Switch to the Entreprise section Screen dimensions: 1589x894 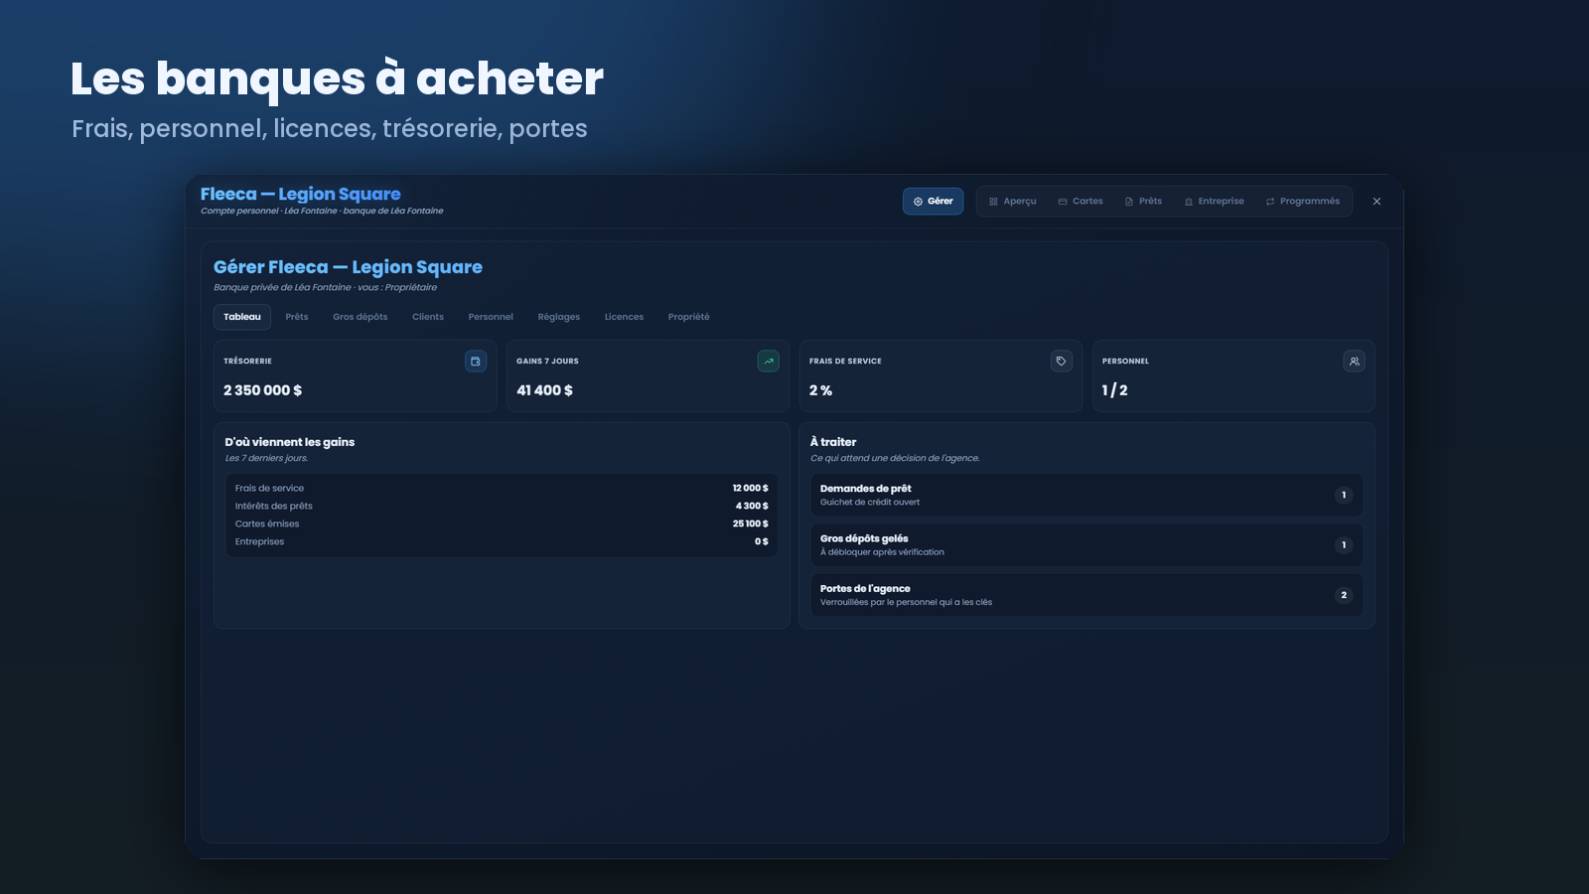click(1214, 202)
